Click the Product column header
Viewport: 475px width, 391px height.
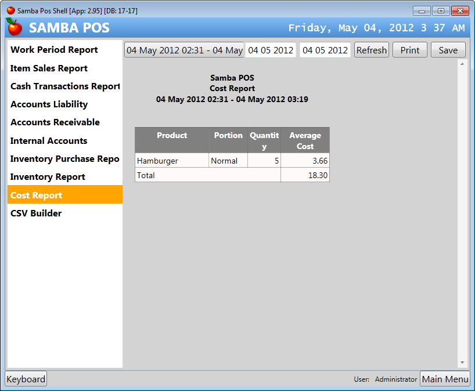click(x=172, y=140)
